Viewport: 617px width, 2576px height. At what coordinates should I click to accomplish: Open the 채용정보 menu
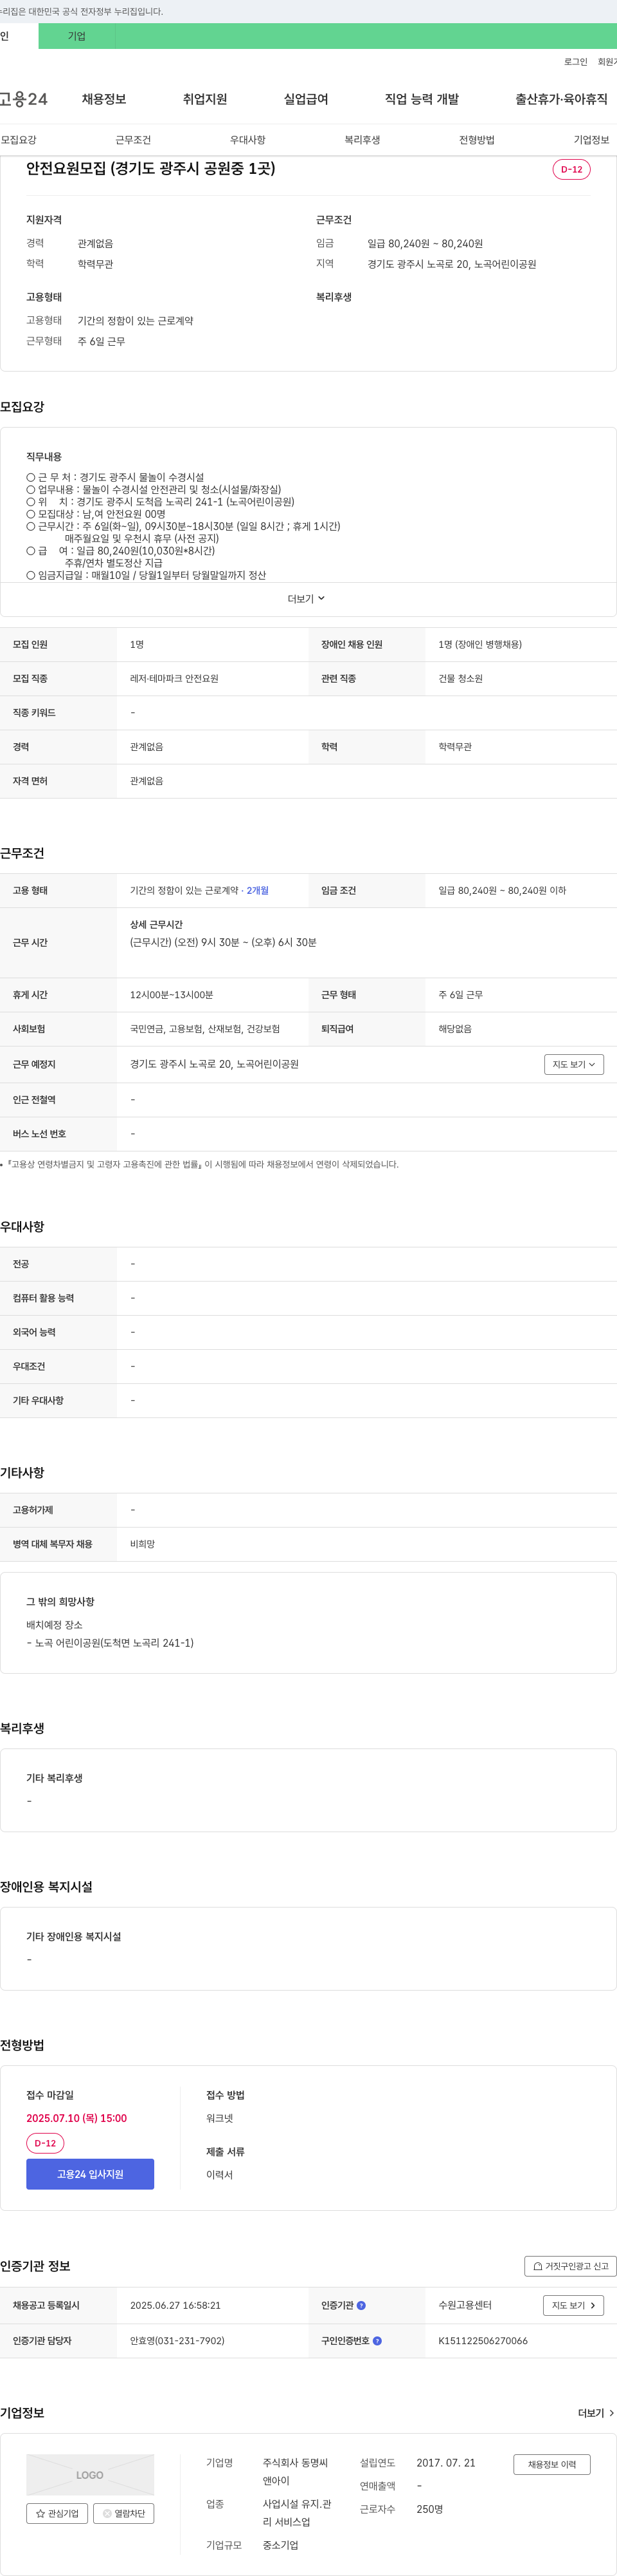click(104, 99)
